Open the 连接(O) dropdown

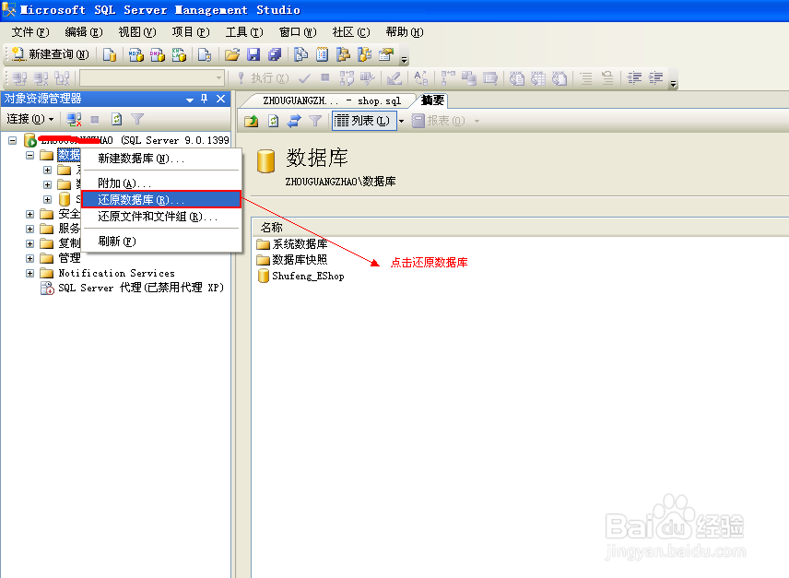(29, 120)
